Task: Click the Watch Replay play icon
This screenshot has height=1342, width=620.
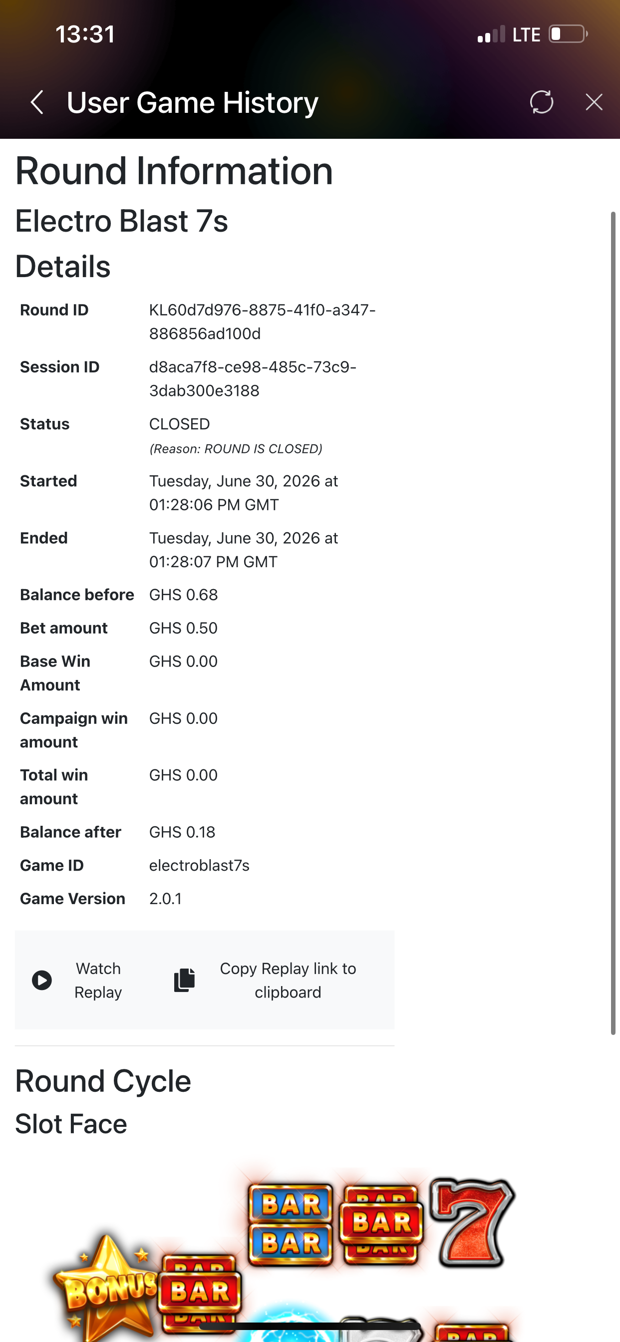Action: point(41,980)
